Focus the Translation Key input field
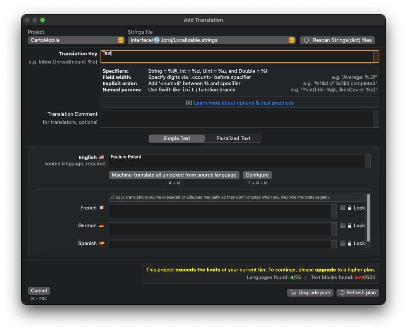407x333 pixels. 239,57
